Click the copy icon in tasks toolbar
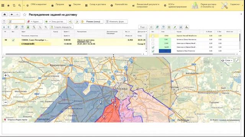Screen dimensions: 245x137 click(x=22, y=27)
